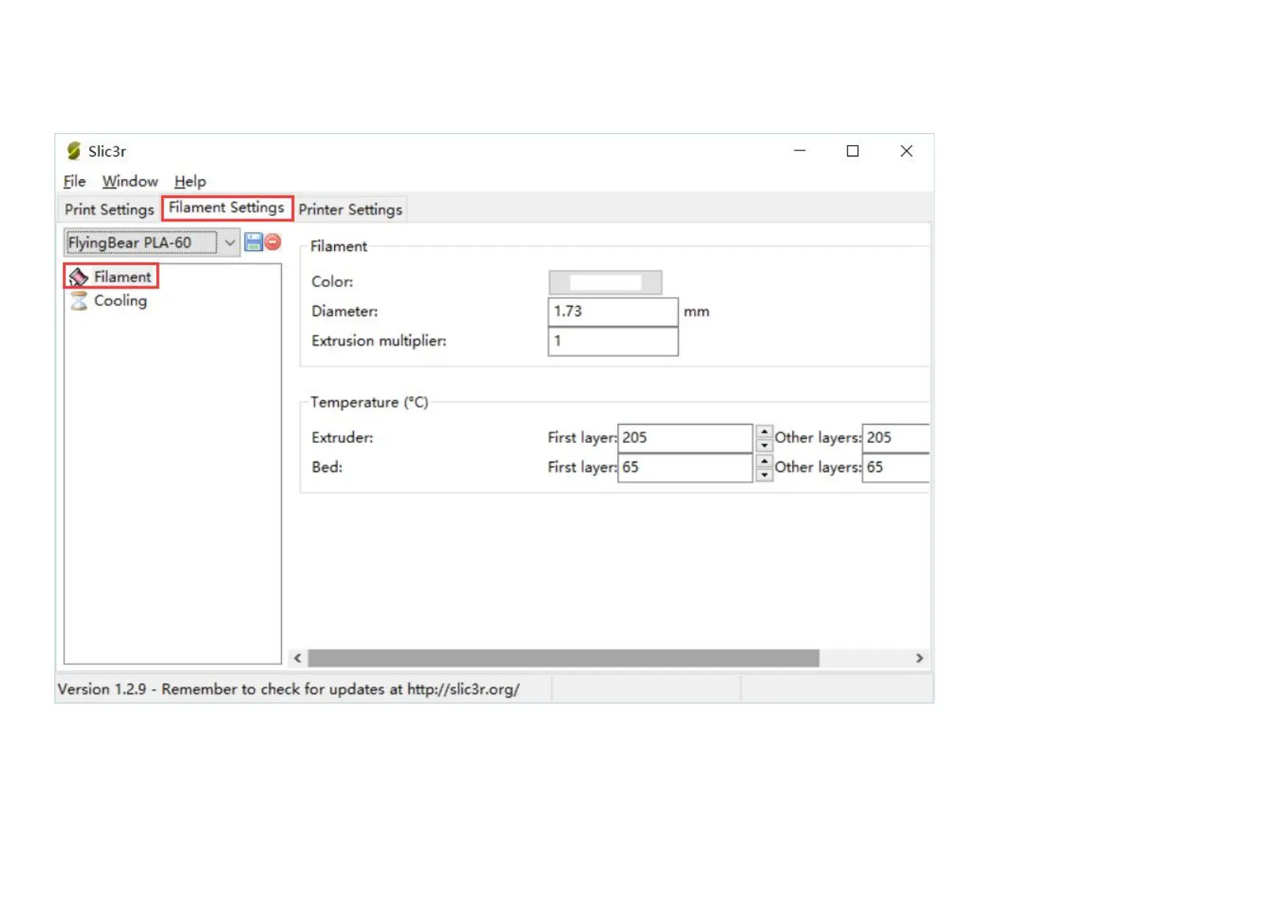Select the Filament Settings tab

[227, 208]
